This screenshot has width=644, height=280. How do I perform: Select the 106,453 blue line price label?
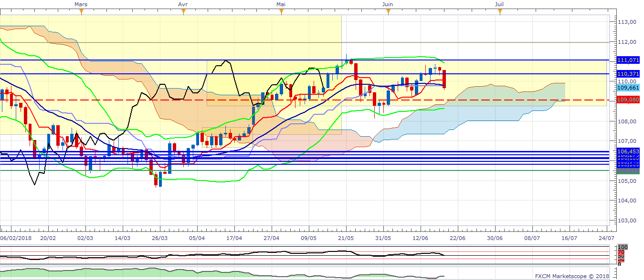pos(628,151)
